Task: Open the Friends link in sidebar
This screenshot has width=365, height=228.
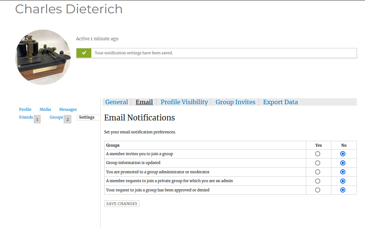Action: [x=26, y=117]
